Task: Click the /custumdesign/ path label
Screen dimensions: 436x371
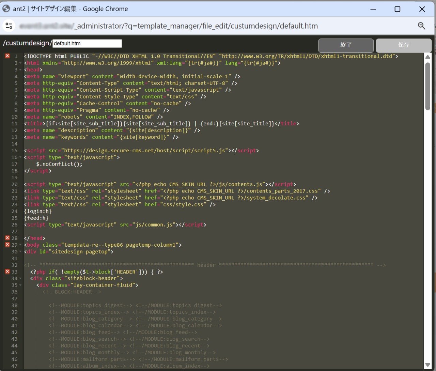Action: click(x=27, y=43)
